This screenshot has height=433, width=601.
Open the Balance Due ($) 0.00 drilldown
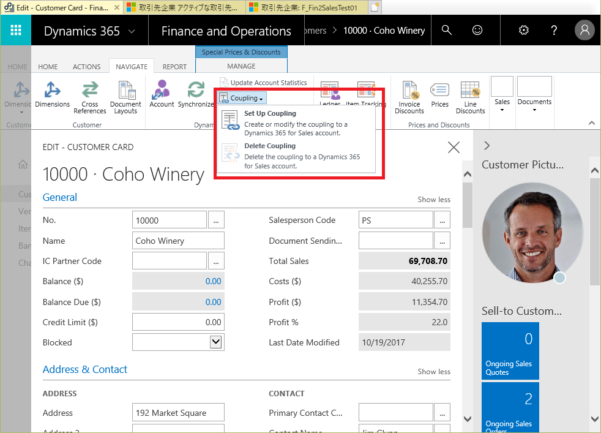(x=213, y=302)
